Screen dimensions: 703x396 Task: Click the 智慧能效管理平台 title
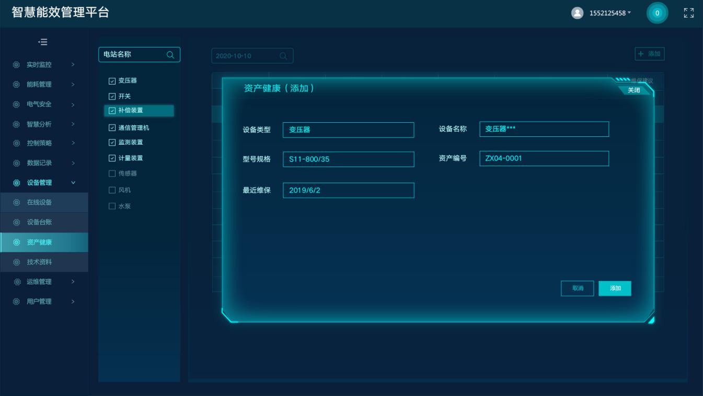[x=60, y=13]
